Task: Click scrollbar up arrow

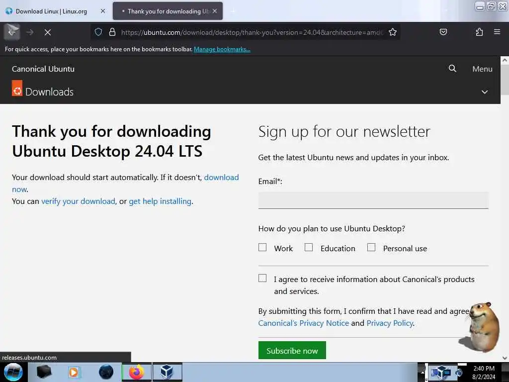Action: [x=505, y=60]
